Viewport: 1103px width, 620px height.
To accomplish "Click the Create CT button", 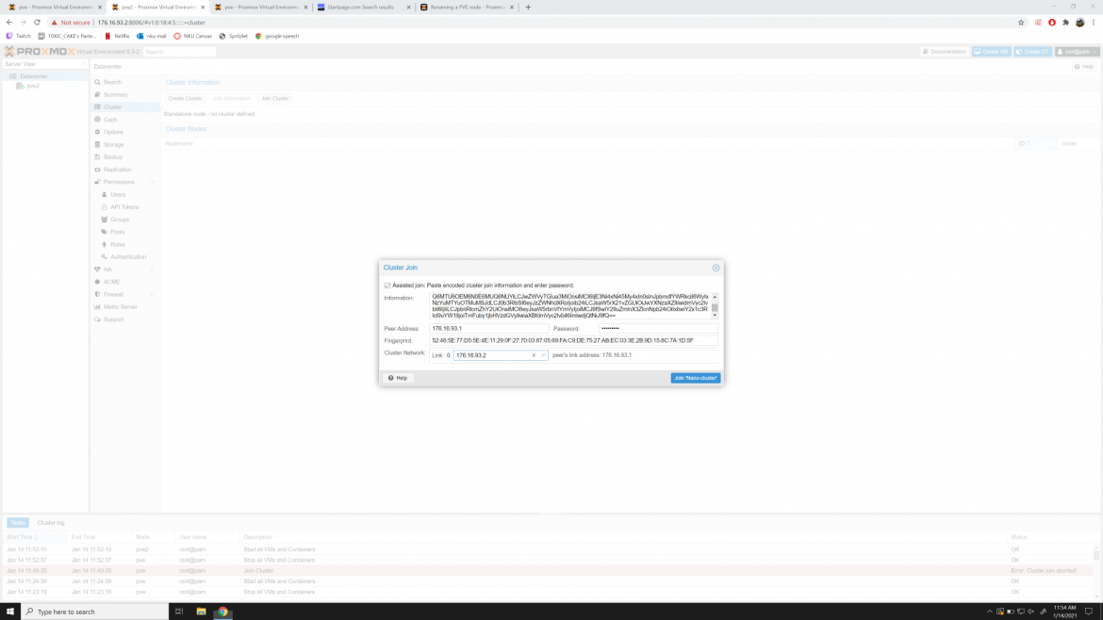I will (x=1032, y=51).
